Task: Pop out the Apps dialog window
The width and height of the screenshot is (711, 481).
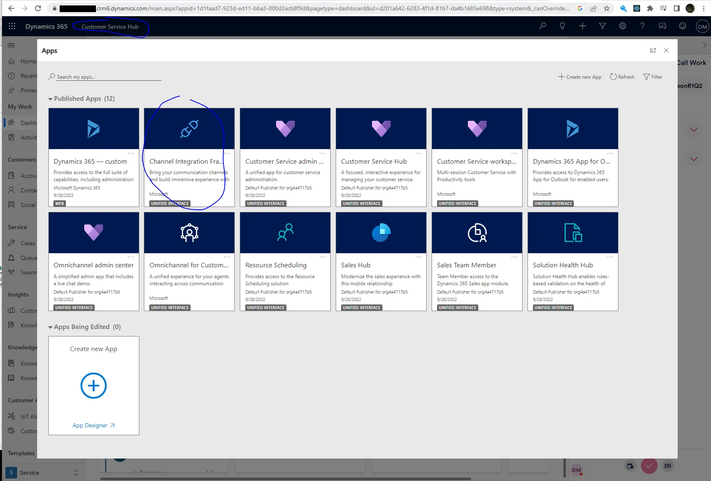Action: pyautogui.click(x=653, y=50)
